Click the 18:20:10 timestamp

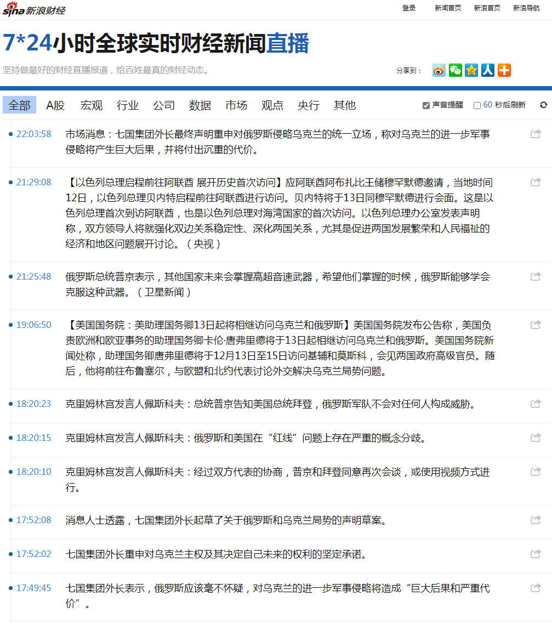point(34,472)
